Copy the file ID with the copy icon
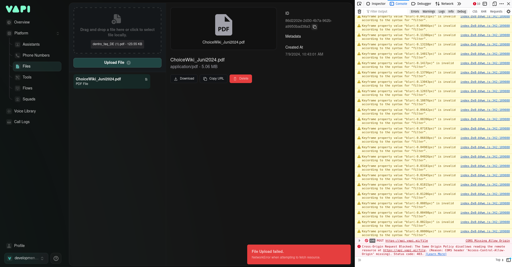 (315, 27)
